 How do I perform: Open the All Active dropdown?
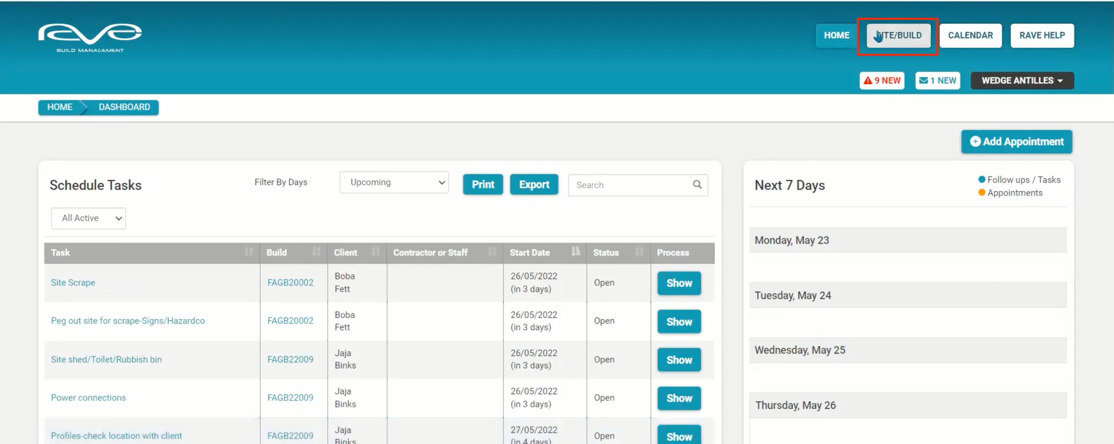pos(88,218)
